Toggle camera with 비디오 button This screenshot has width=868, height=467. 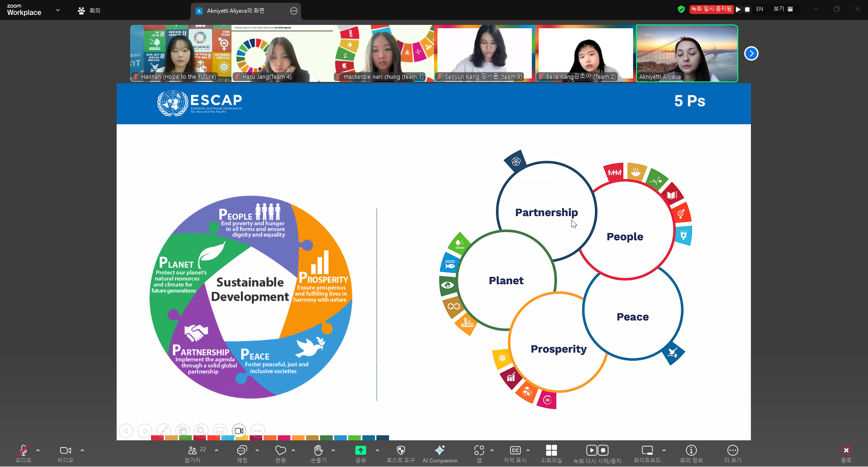click(x=66, y=454)
